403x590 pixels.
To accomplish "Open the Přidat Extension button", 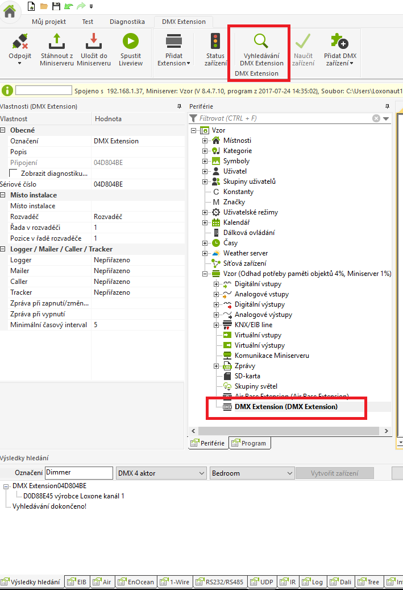I will point(173,49).
